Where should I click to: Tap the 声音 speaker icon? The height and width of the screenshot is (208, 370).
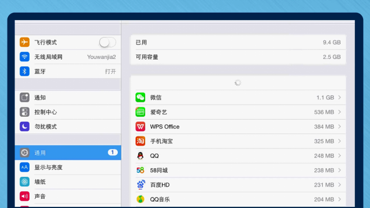(x=24, y=196)
